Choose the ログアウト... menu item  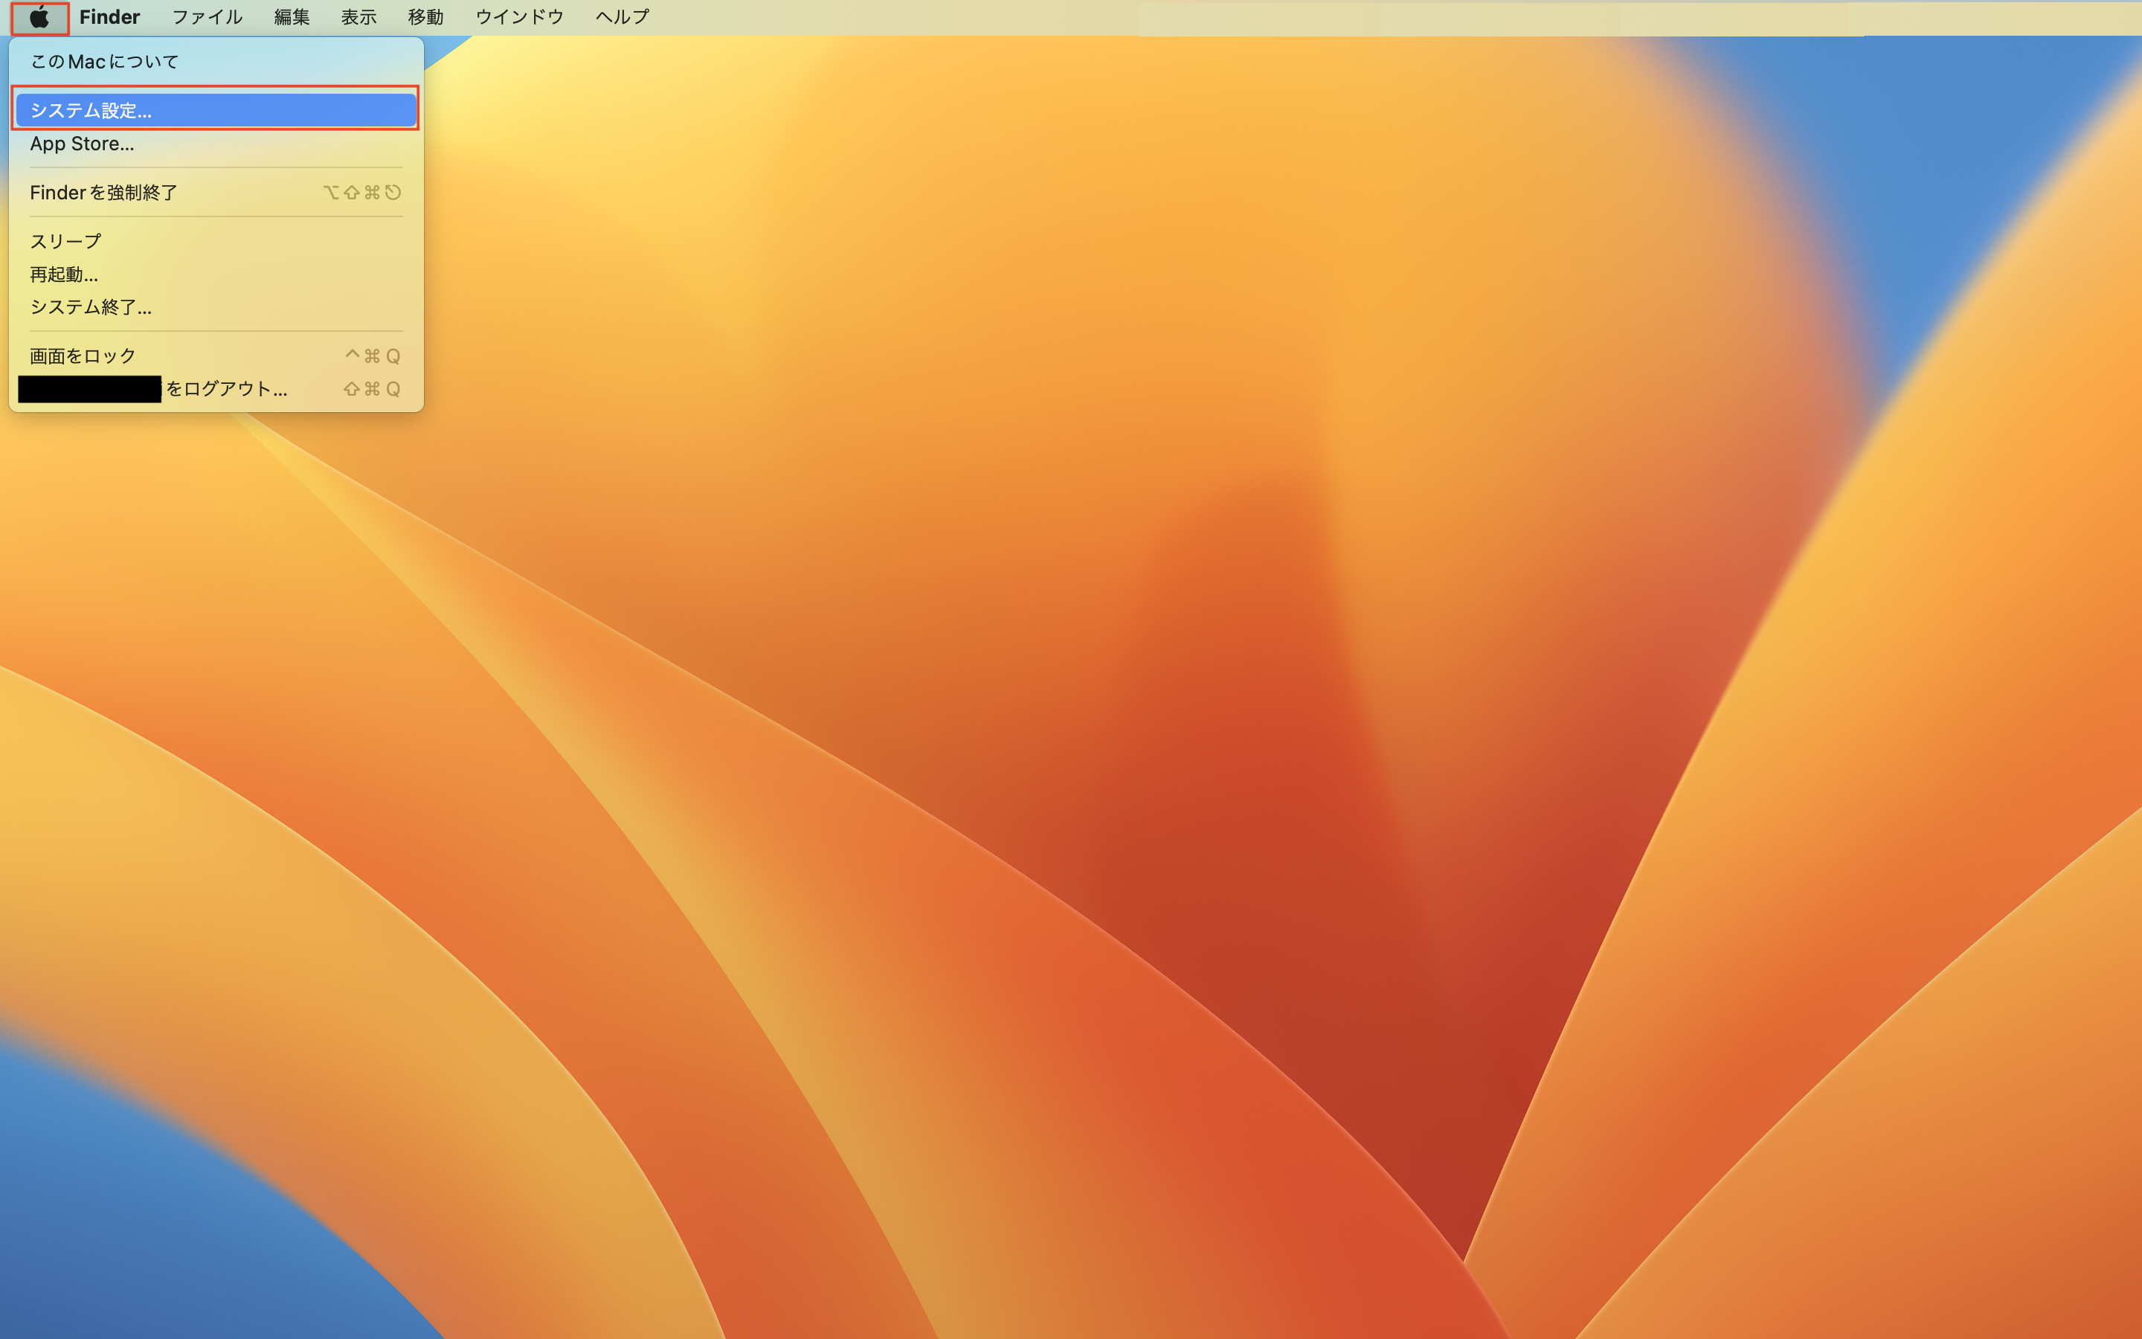point(227,389)
